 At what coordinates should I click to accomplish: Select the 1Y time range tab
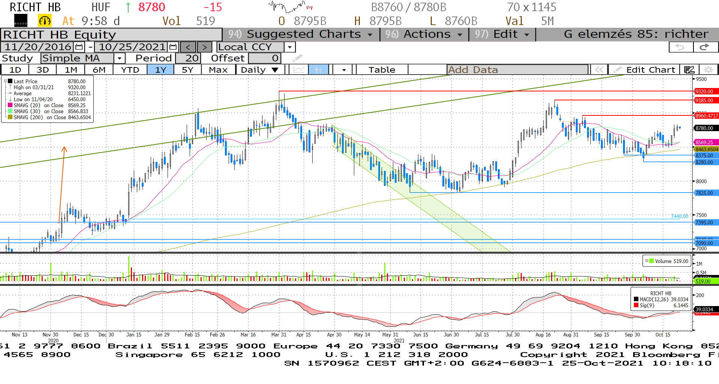click(x=160, y=70)
